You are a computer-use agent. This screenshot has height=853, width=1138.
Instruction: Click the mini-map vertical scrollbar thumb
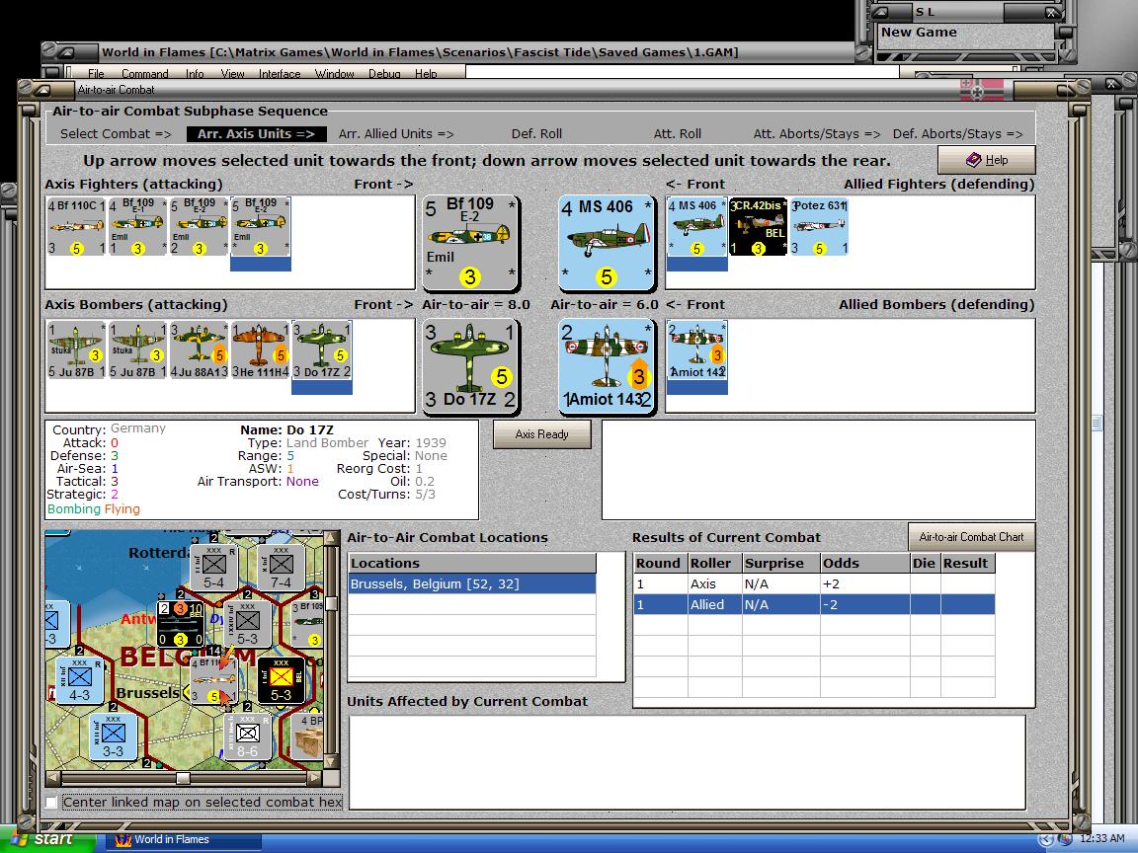(332, 603)
